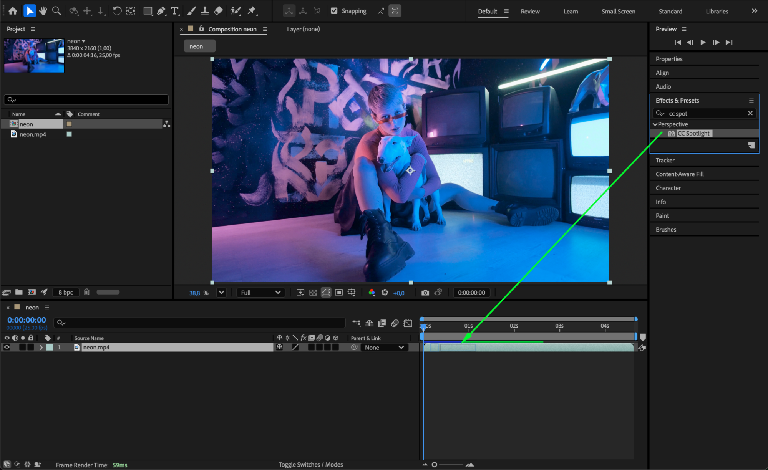The image size is (768, 470).
Task: Select the Hand tool
Action: [43, 11]
